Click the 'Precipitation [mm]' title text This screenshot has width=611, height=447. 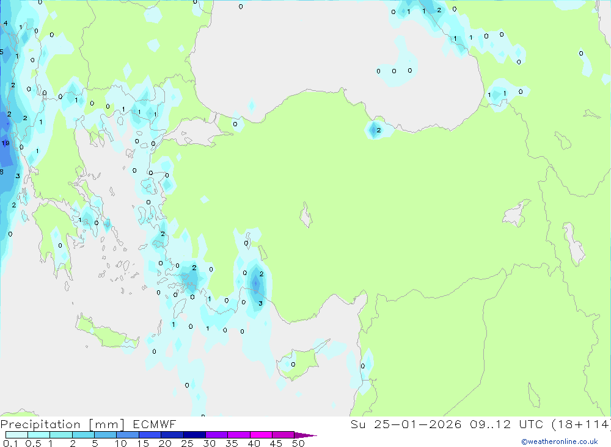click(x=62, y=424)
